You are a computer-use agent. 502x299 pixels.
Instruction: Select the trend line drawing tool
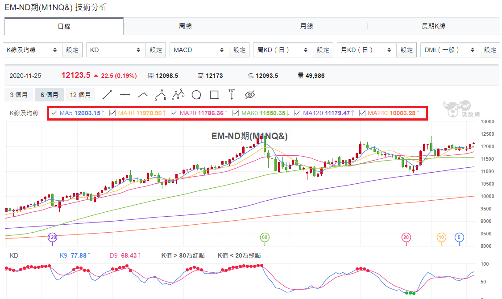point(107,95)
